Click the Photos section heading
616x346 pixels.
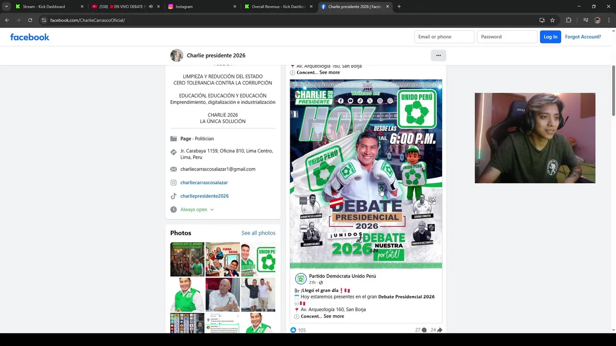pos(180,233)
